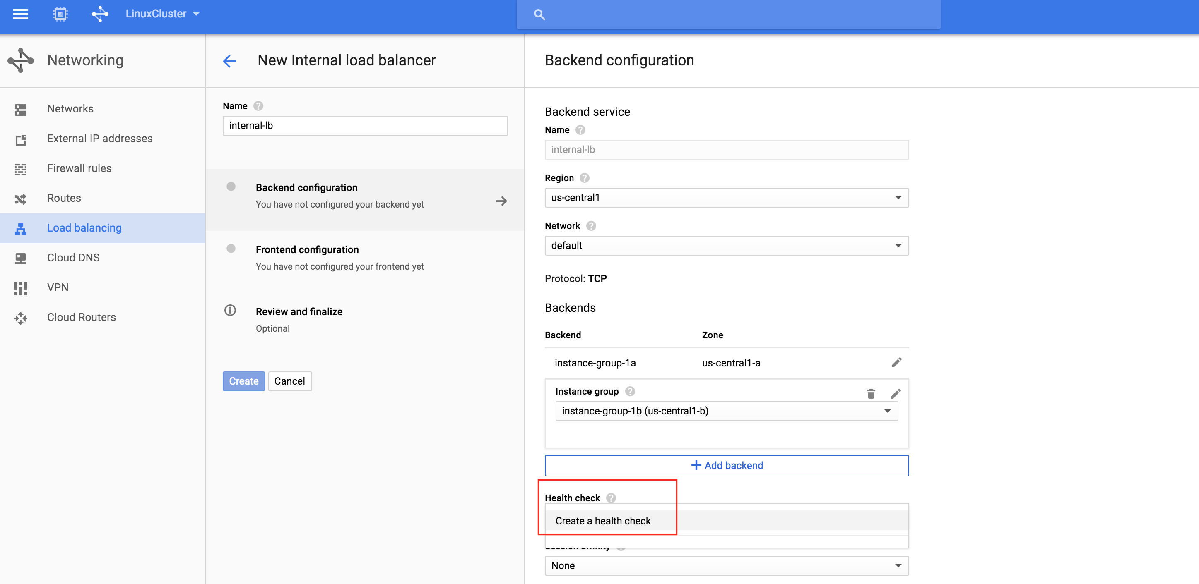
Task: Open the Frontend configuration step
Action: pyautogui.click(x=365, y=261)
